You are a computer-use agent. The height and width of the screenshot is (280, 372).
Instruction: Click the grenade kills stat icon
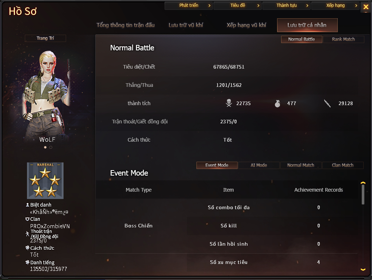277,103
